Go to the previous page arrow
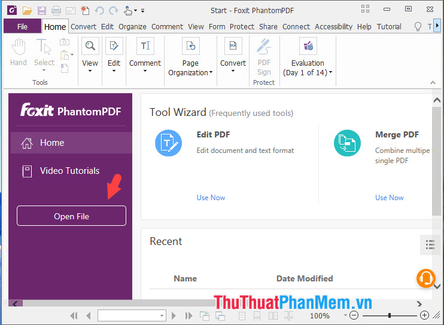 [89, 315]
